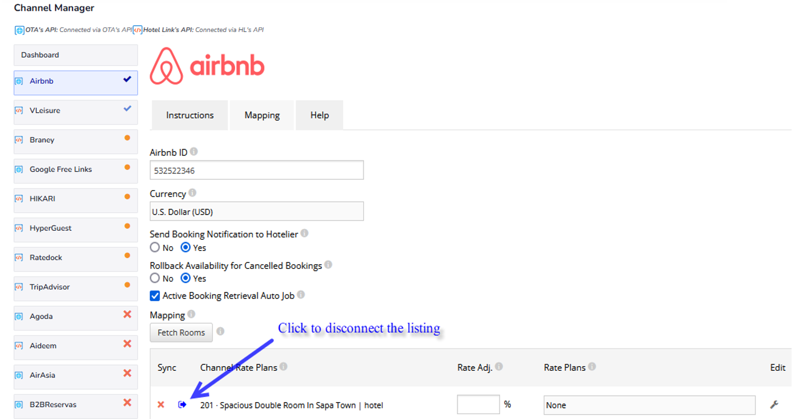Click the red X sync icon for room 201
This screenshot has width=792, height=419.
click(x=161, y=404)
